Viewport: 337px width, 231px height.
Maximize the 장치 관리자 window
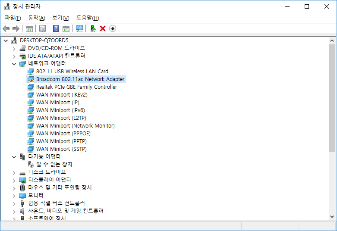pos(307,6)
